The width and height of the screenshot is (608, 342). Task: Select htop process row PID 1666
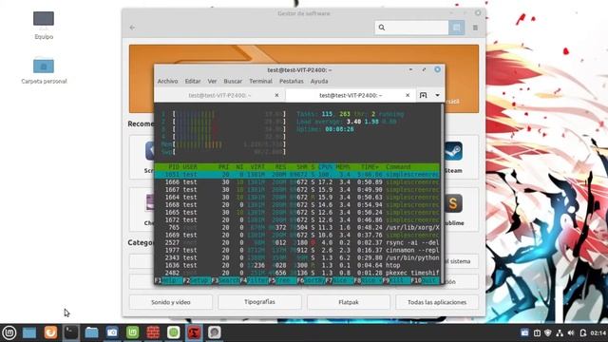point(297,182)
